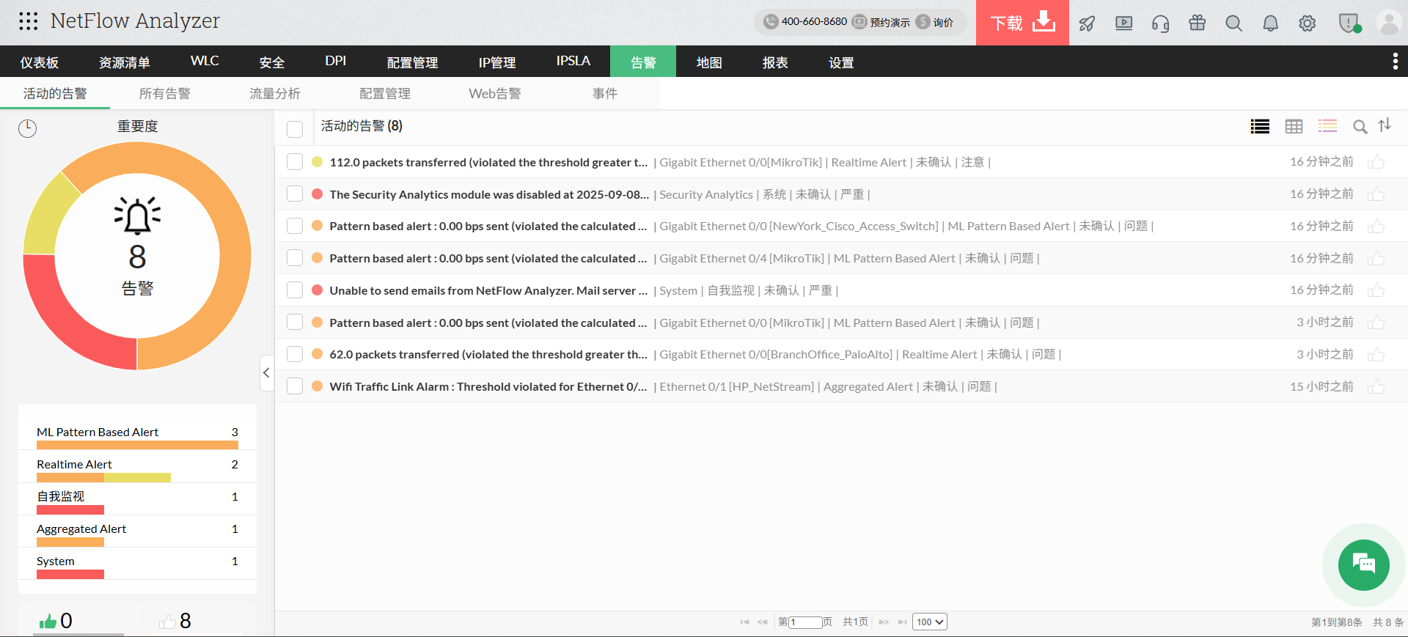Open the live chat bubble
This screenshot has width=1408, height=637.
(1363, 564)
